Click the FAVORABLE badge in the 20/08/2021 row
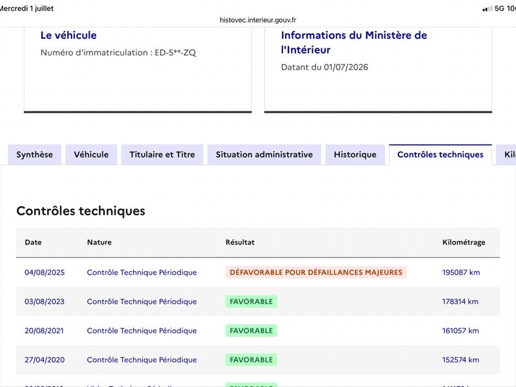The width and height of the screenshot is (516, 387). (252, 331)
